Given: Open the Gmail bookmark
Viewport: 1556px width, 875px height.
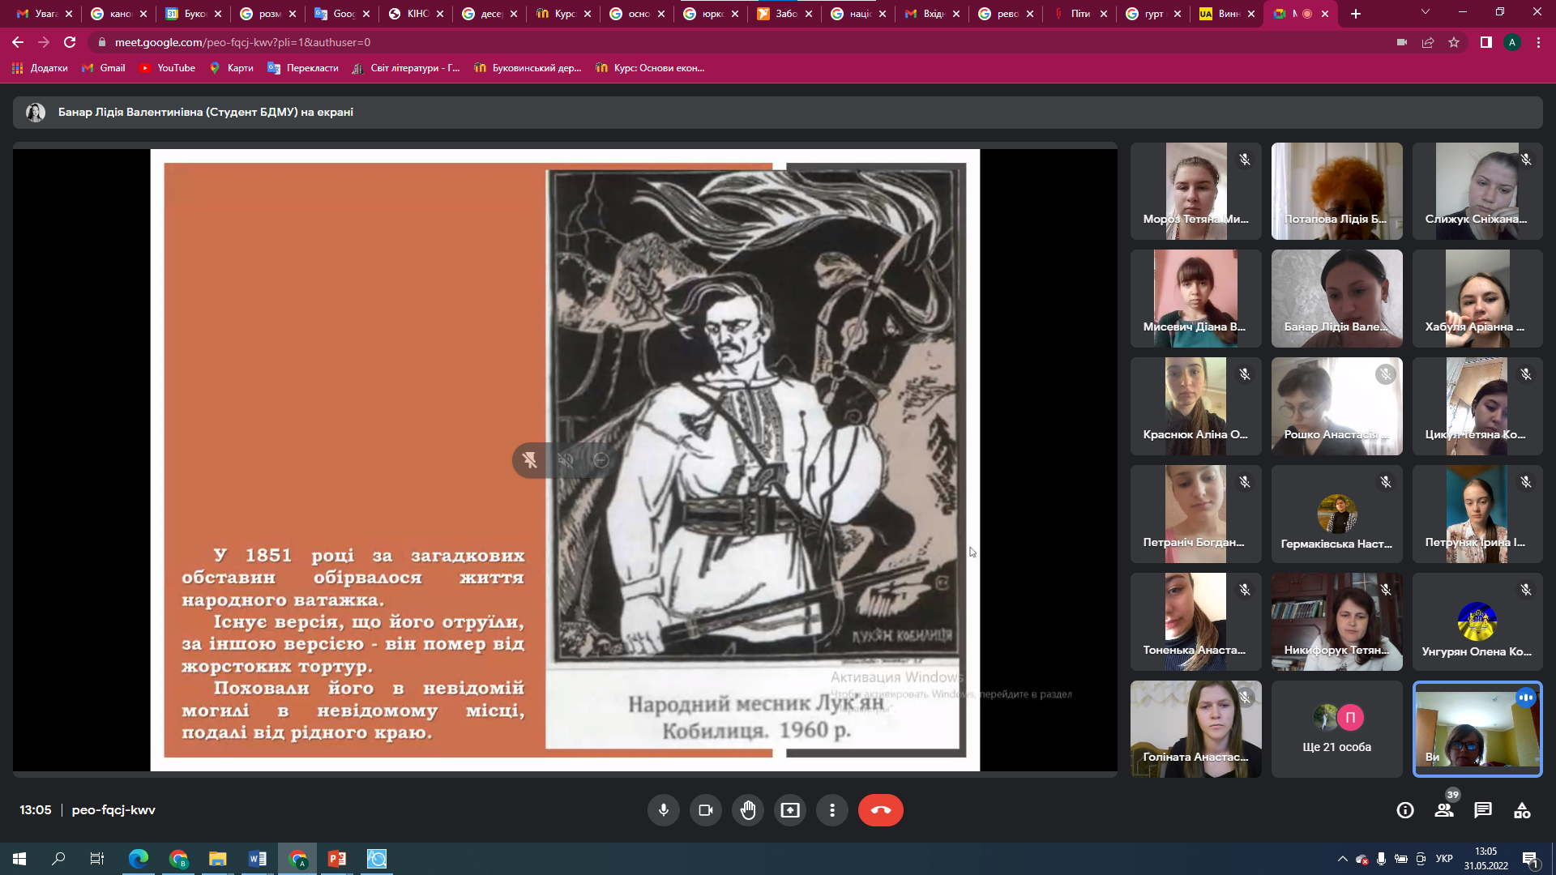Looking at the screenshot, I should [x=104, y=68].
